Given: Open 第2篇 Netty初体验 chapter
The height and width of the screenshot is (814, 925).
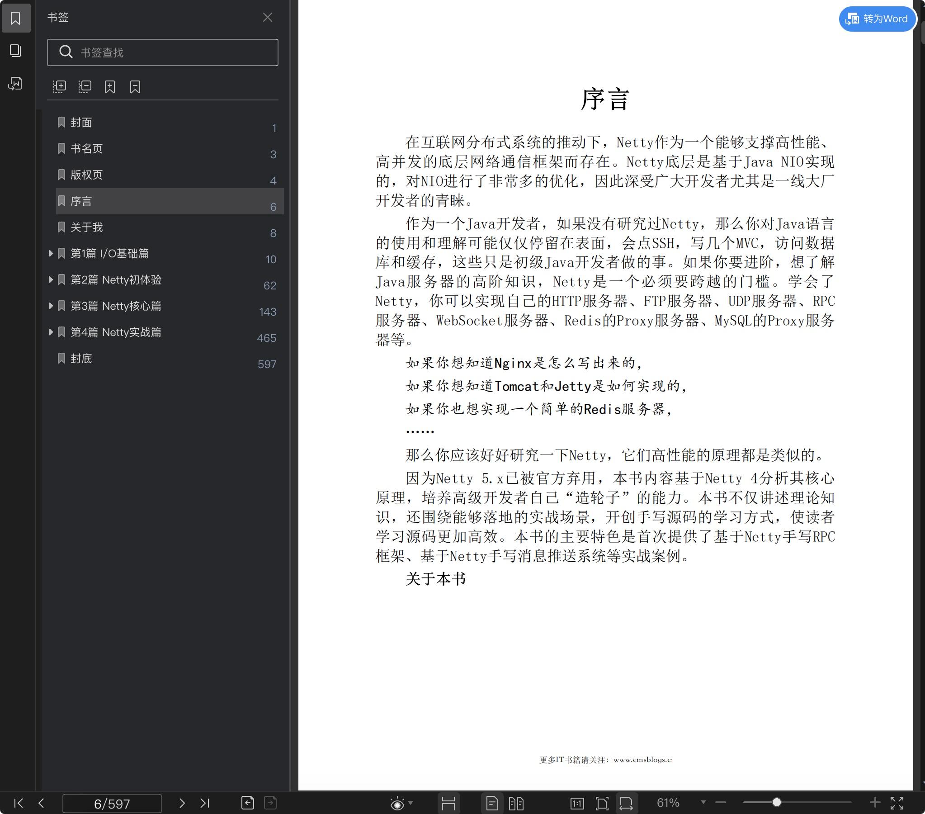Looking at the screenshot, I should [x=116, y=280].
